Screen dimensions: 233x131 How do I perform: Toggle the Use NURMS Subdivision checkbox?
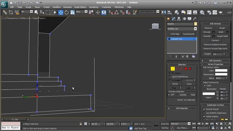pos(204,113)
